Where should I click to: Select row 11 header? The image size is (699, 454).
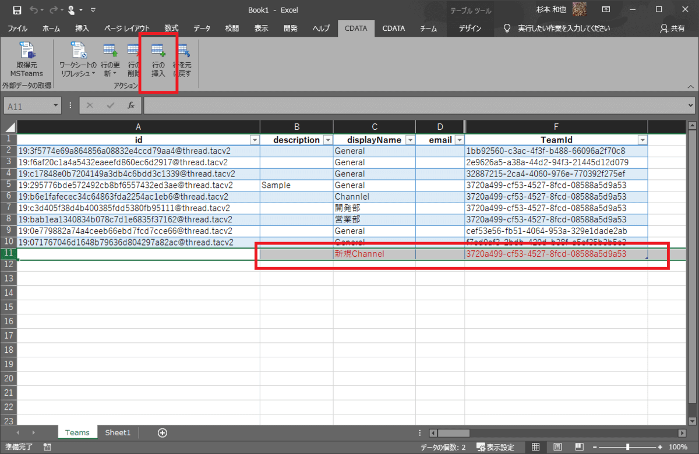pyautogui.click(x=8, y=253)
